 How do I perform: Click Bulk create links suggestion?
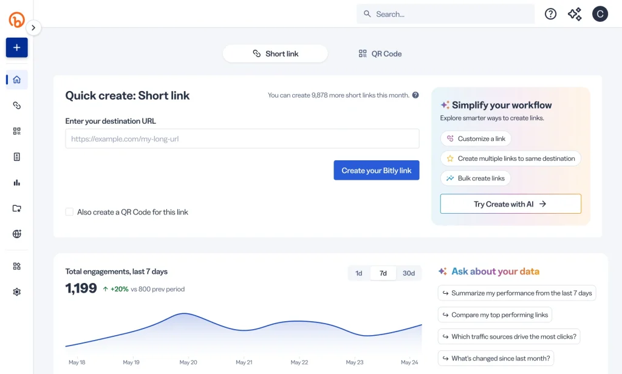tap(475, 178)
